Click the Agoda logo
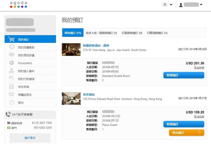Screen dimensions: 211x144 pyautogui.click(x=18, y=4)
